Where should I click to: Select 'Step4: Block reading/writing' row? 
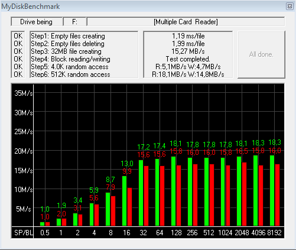tap(70, 59)
